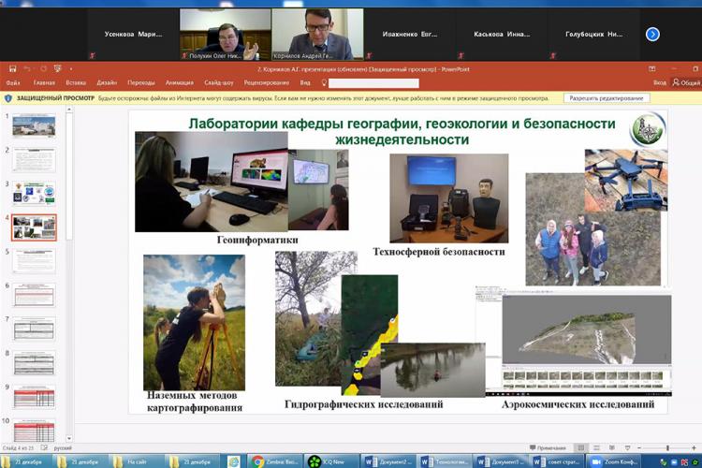Viewport: 702px width, 468px height.
Task: Open Word совет страт document in taskbar
Action: 557,461
